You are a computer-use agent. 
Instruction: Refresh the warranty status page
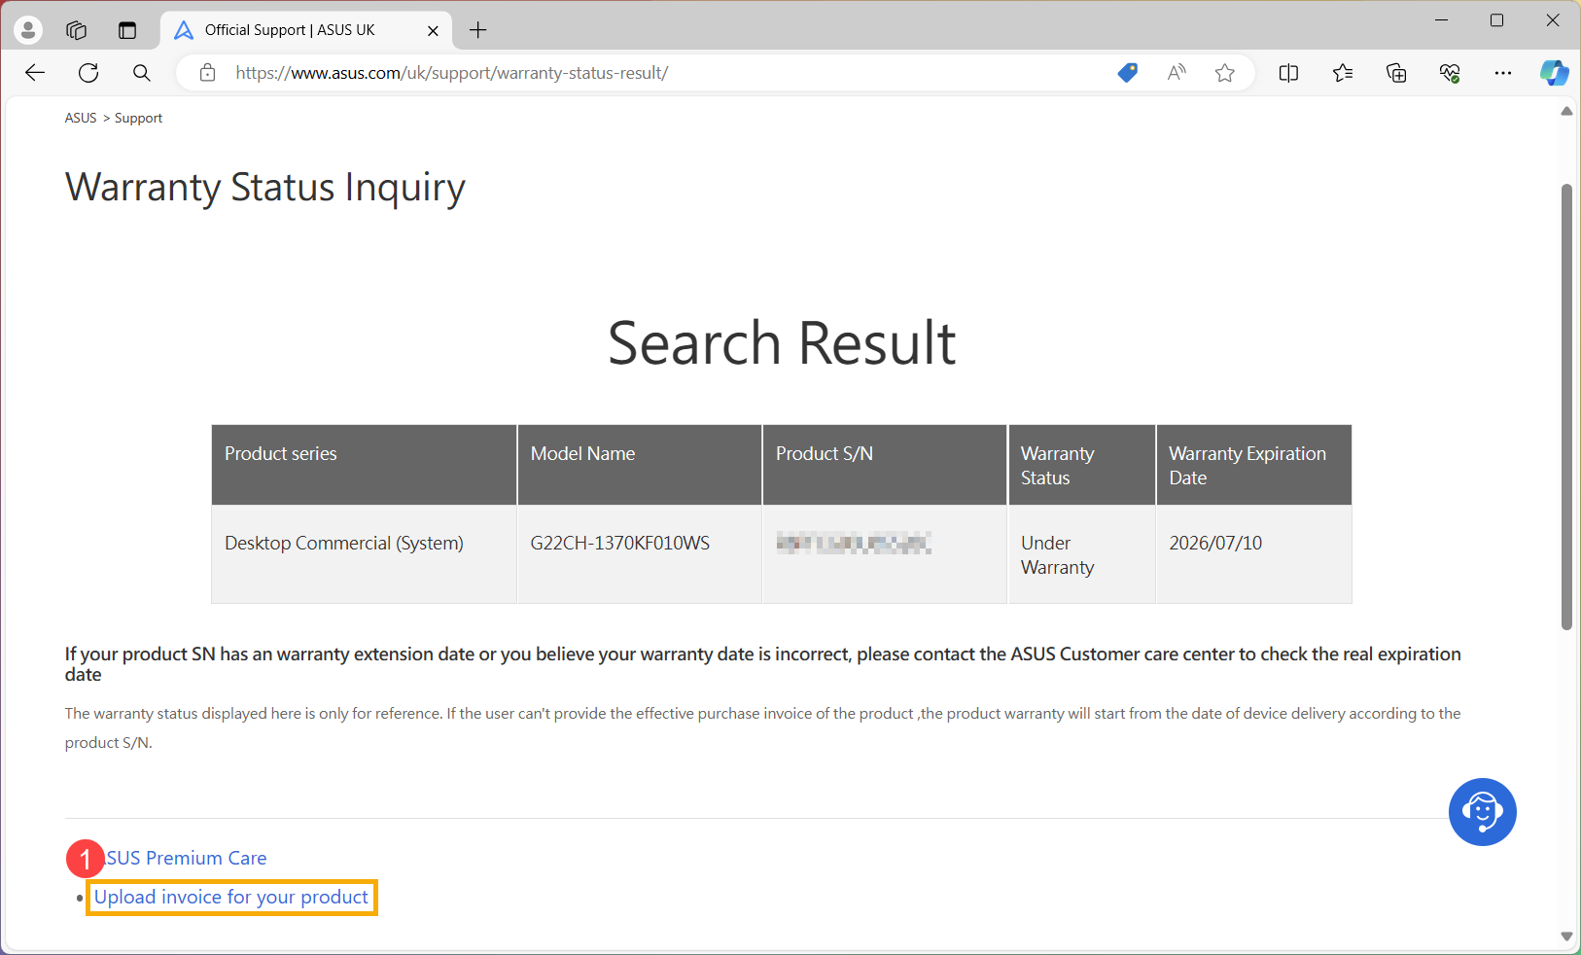88,73
